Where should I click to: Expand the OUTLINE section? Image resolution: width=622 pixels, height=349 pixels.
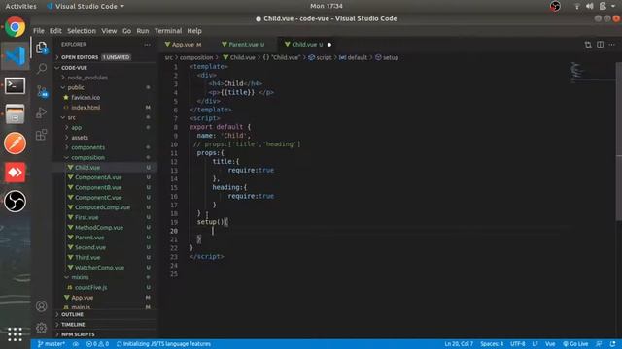[105, 314]
